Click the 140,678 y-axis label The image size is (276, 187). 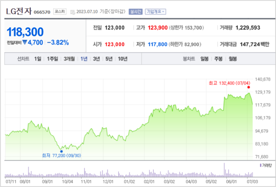pyautogui.click(x=262, y=79)
